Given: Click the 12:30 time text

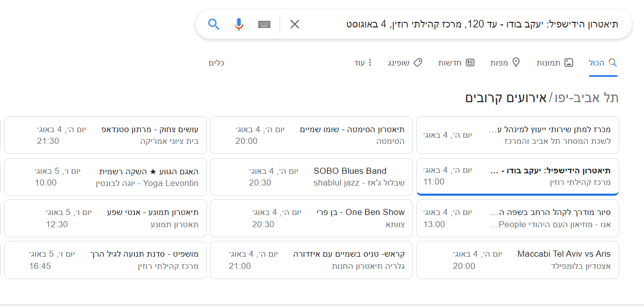Looking at the screenshot, I should 57,224.
